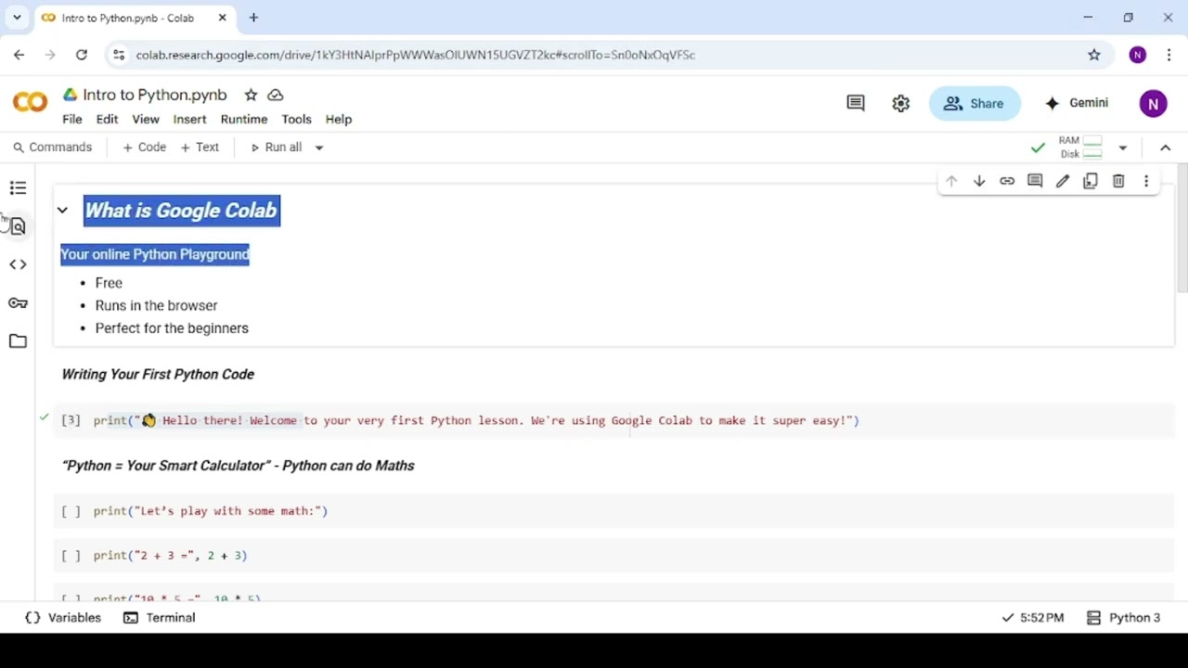1188x668 pixels.
Task: Open the table of contents sidebar icon
Action: coord(18,188)
